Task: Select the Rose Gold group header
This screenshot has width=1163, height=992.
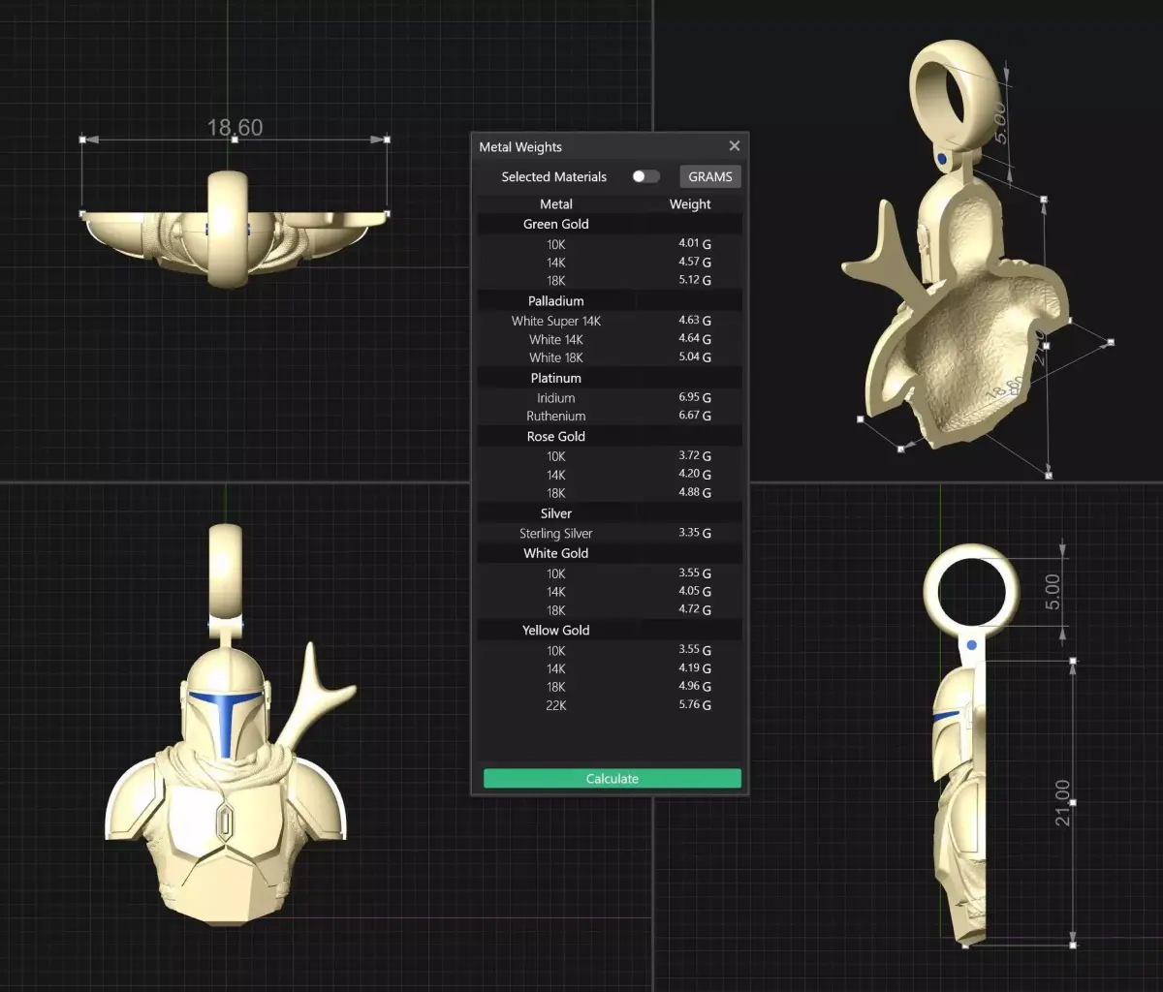Action: coord(610,437)
